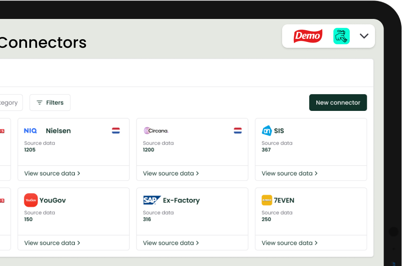
Task: Click the Albert Heijn SIS logo
Action: point(267,131)
